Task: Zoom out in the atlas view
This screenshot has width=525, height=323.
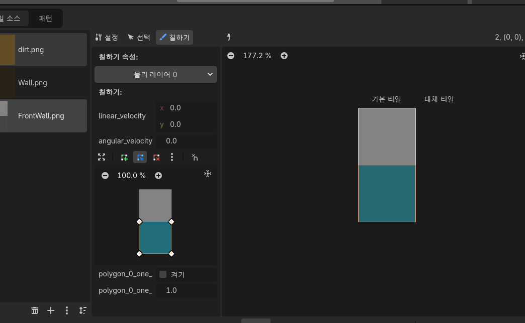Action: pyautogui.click(x=231, y=56)
